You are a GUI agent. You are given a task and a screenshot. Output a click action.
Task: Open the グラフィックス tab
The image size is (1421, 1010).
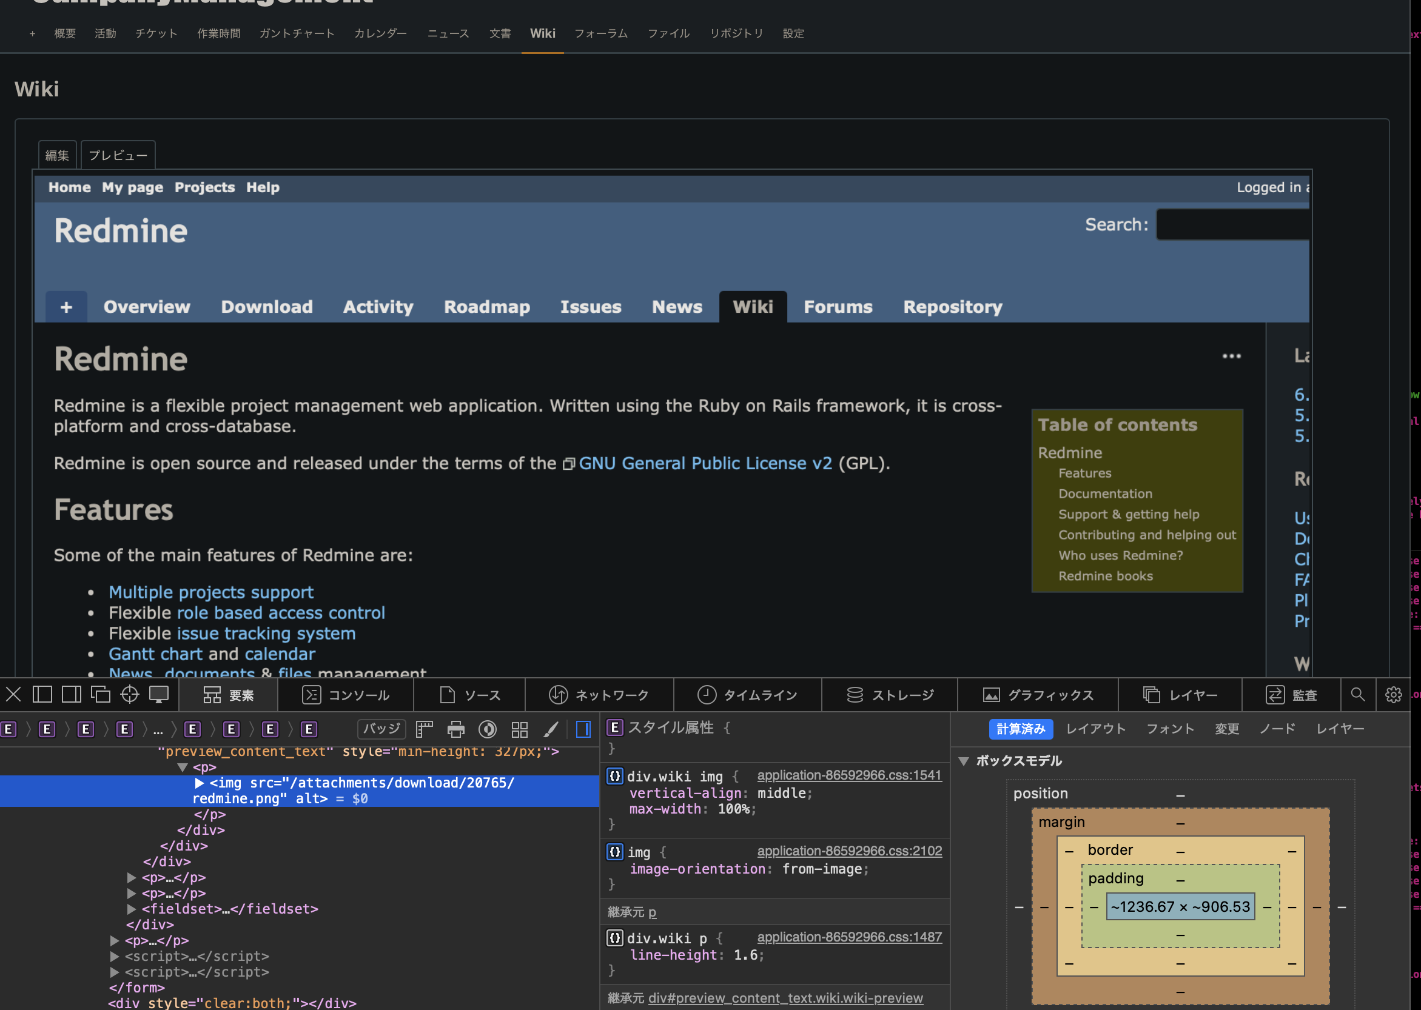point(1038,695)
